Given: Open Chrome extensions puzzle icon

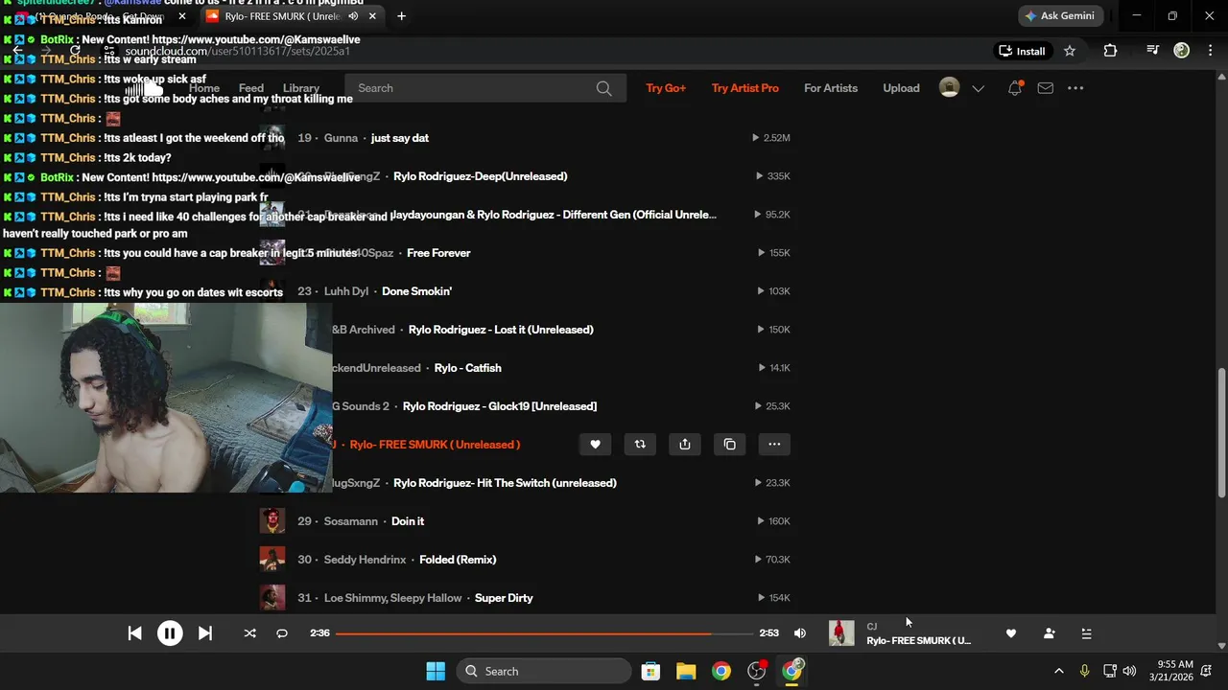Looking at the screenshot, I should (x=1110, y=51).
